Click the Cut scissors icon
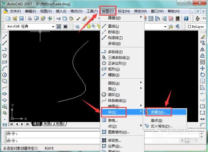The width and height of the screenshot is (208, 152). point(58,18)
